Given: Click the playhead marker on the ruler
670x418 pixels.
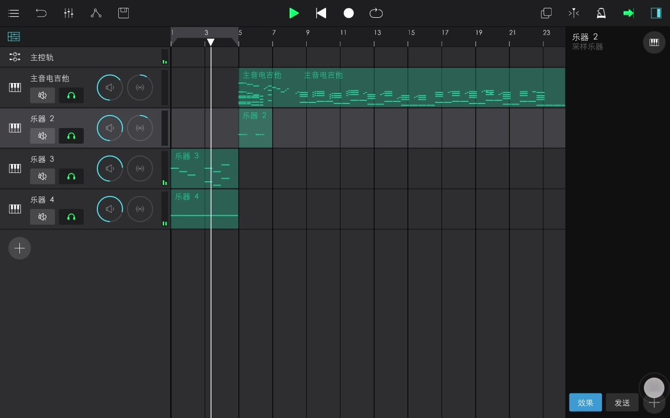Looking at the screenshot, I should [x=210, y=42].
